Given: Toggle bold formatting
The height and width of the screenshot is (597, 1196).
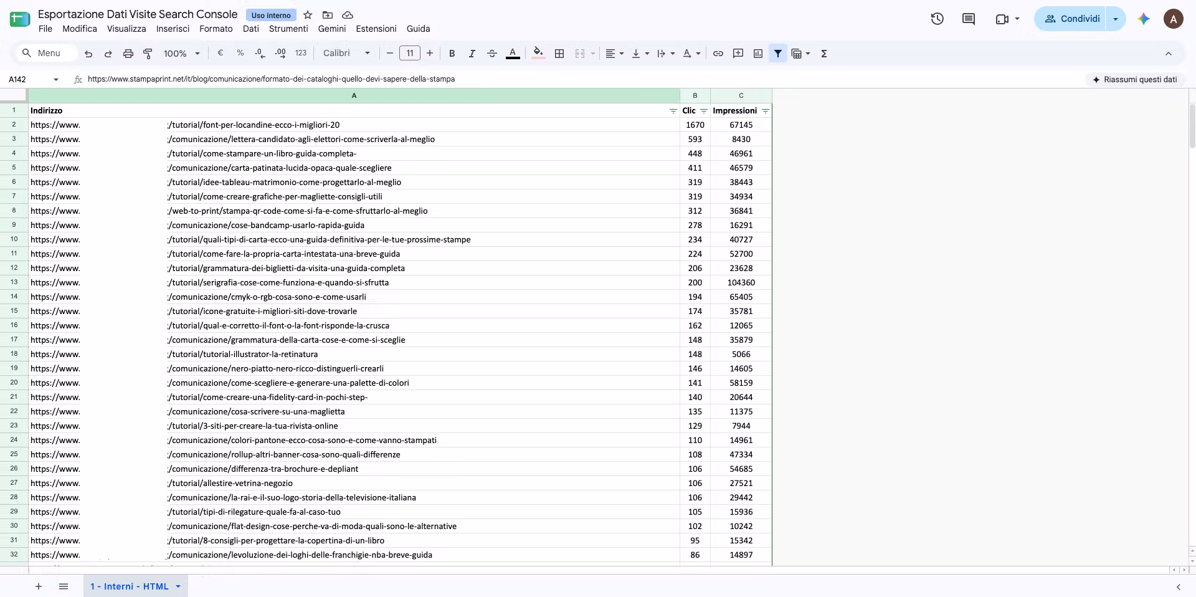Looking at the screenshot, I should point(452,54).
